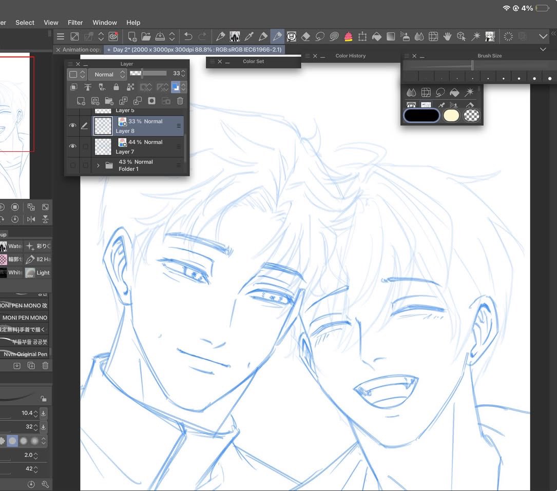This screenshot has width=557, height=491.
Task: Create a layer mask
Action: pos(151,101)
